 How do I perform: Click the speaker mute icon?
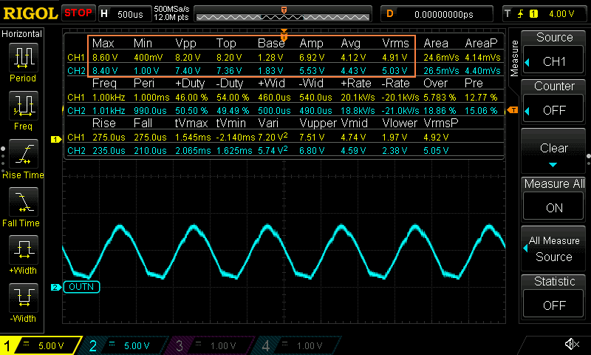pos(571,345)
